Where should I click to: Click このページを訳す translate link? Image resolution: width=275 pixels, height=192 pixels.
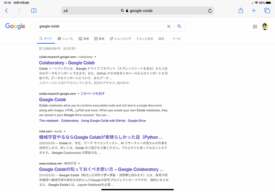point(92,94)
